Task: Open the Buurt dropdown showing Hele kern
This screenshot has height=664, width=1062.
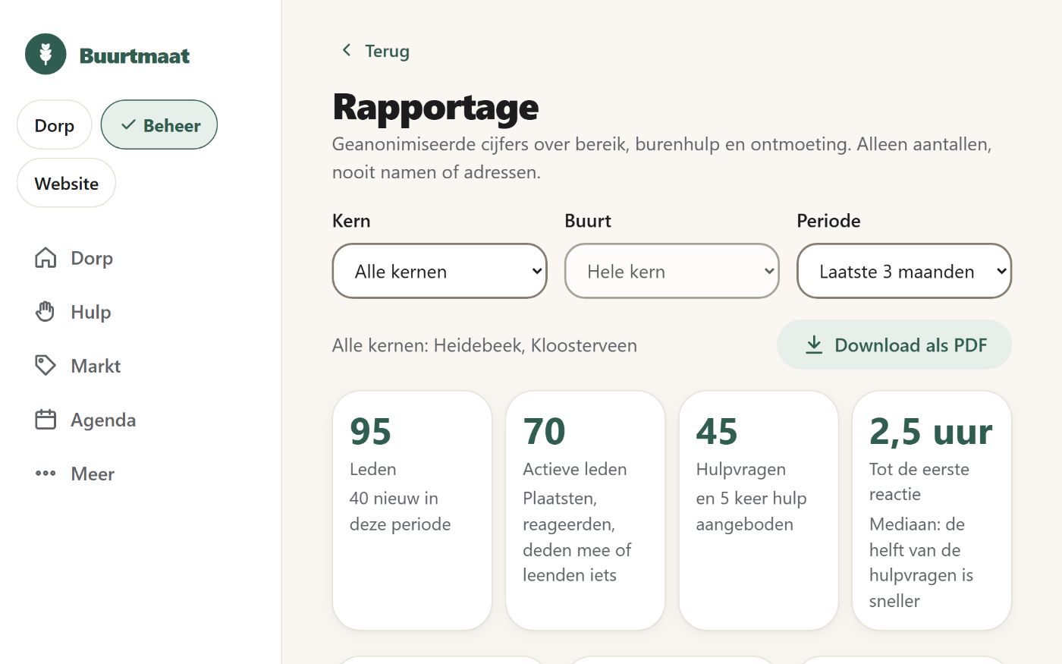Action: pos(672,271)
